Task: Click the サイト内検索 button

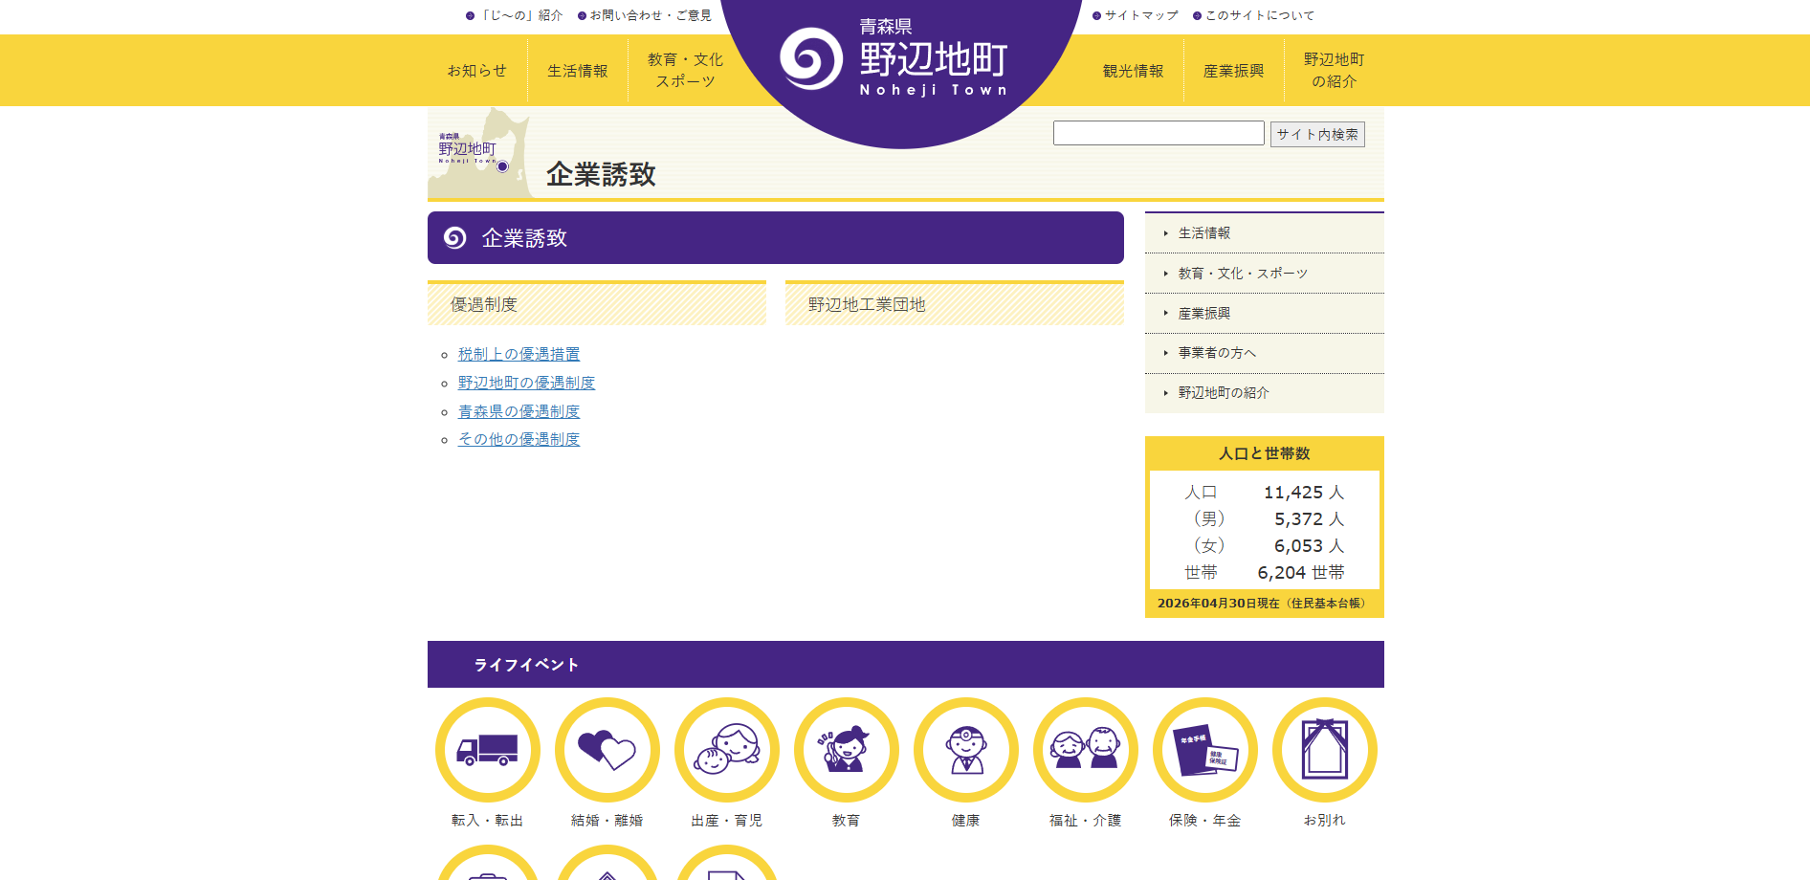Action: pos(1317,134)
